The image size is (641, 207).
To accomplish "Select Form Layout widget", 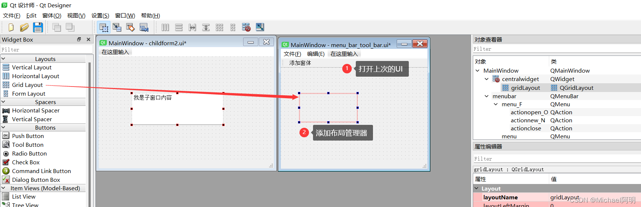I will click(29, 94).
